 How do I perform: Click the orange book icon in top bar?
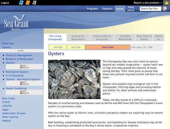(27, 3)
